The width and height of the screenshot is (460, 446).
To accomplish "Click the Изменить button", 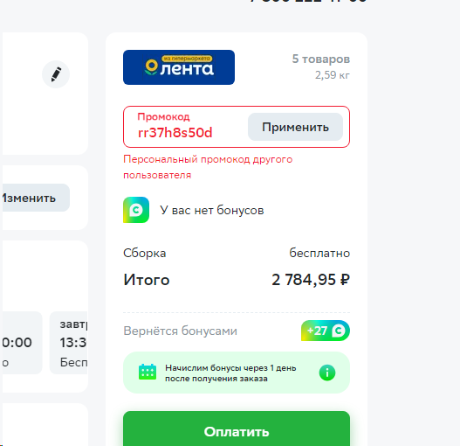I will coord(34,198).
